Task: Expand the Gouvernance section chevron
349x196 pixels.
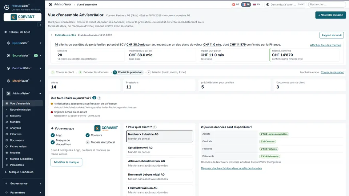Action: click(x=40, y=184)
